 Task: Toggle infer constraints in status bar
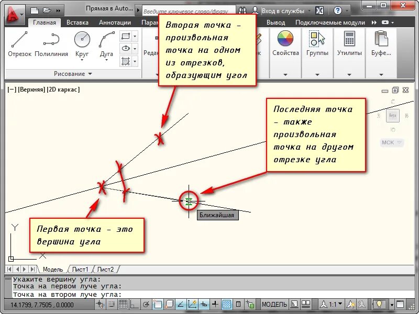100,305
